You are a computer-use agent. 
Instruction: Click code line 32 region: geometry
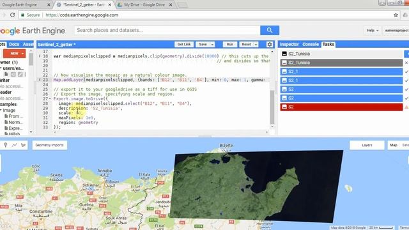(78, 123)
